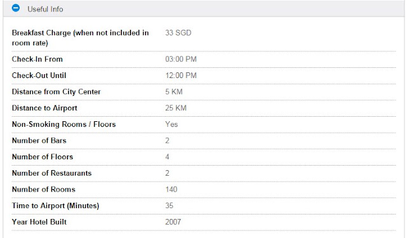This screenshot has height=238, width=407.
Task: Click the Yes non-smoking value
Action: tap(171, 124)
